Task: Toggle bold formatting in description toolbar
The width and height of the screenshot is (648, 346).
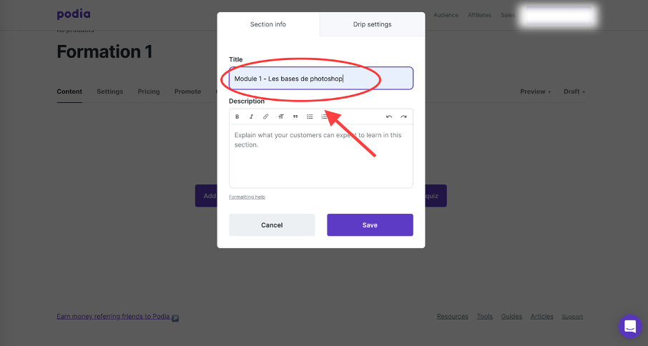Action: [x=237, y=117]
